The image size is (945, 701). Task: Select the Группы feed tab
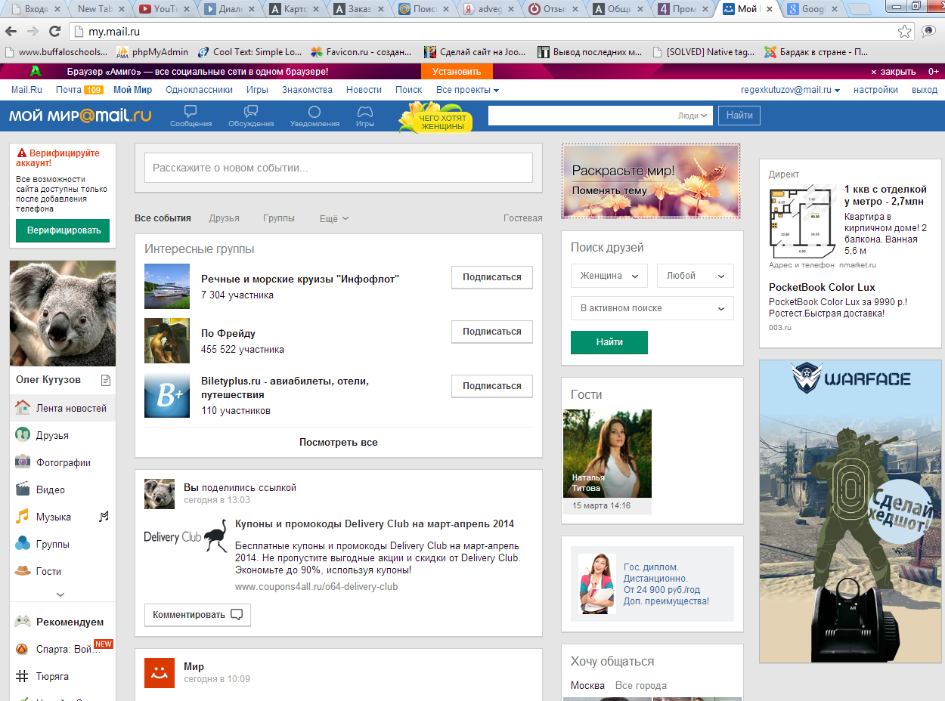(279, 218)
